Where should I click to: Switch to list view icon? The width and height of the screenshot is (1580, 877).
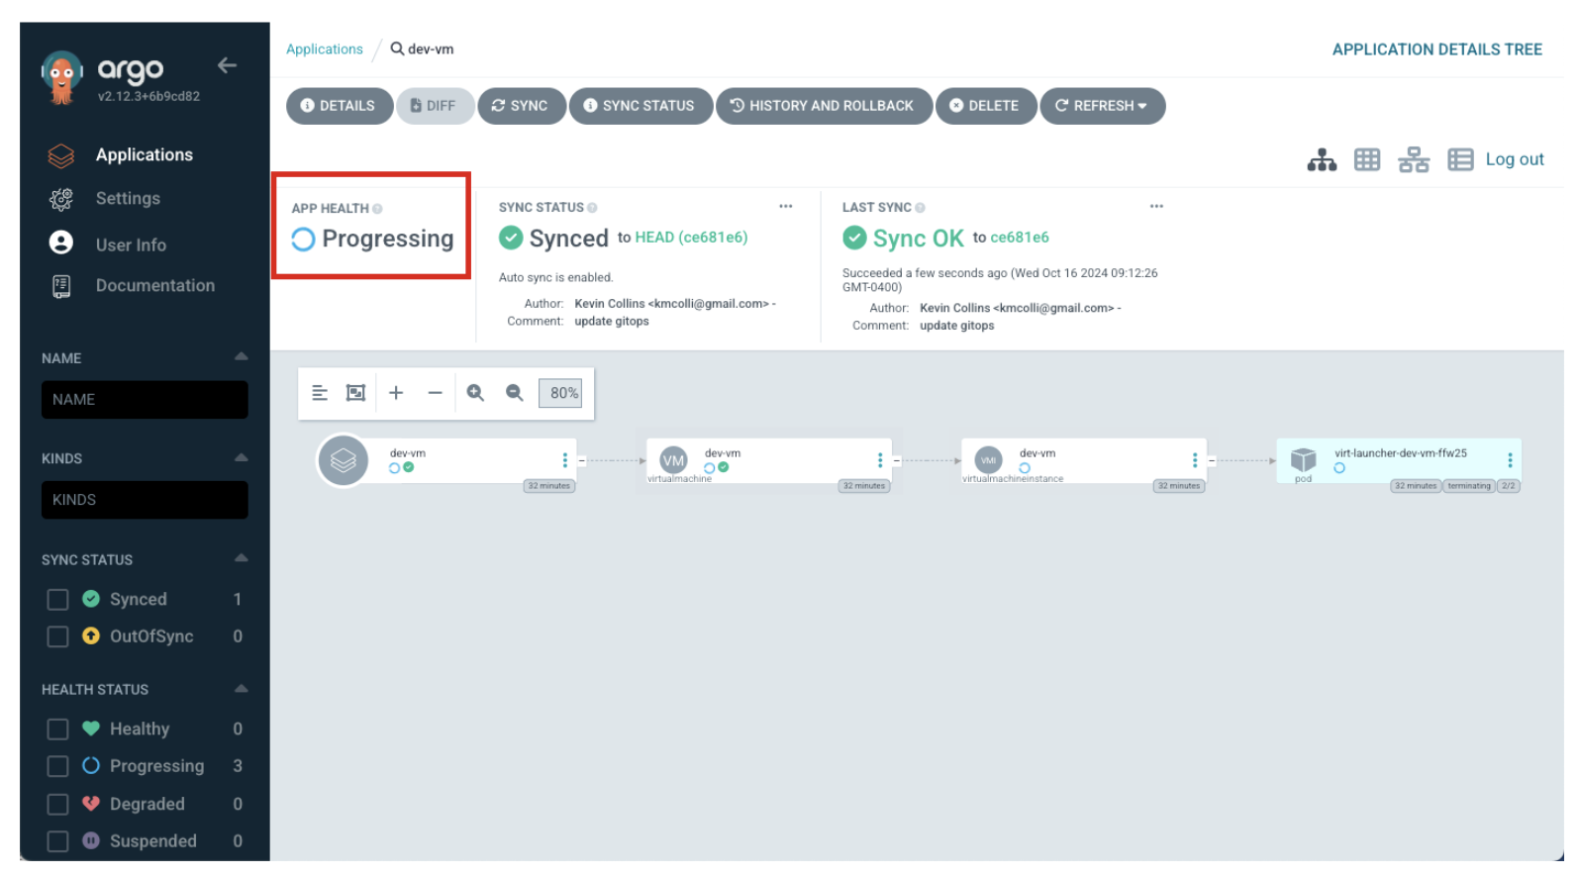click(1459, 160)
